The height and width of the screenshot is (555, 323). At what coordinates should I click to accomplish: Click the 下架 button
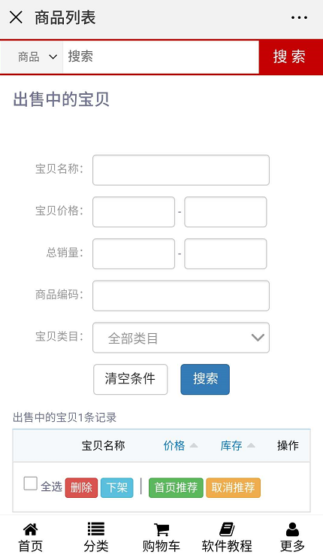coord(117,488)
